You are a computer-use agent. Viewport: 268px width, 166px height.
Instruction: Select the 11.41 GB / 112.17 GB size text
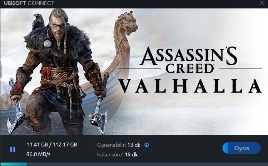(x=52, y=145)
